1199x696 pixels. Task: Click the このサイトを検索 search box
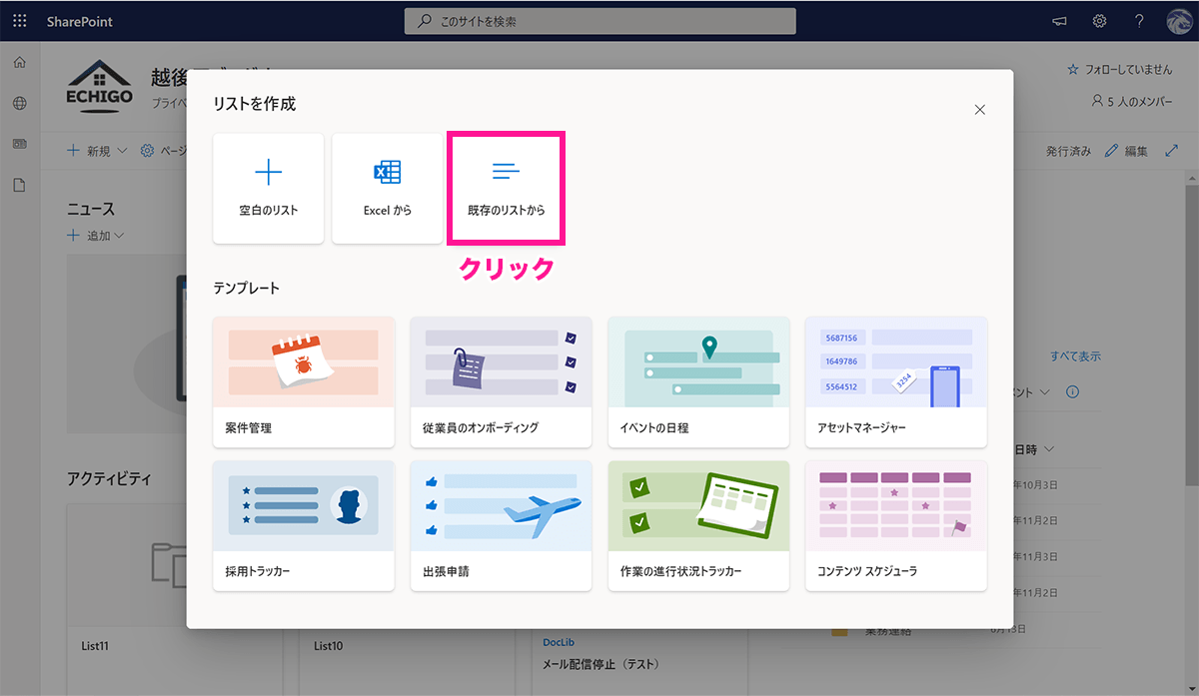599,21
